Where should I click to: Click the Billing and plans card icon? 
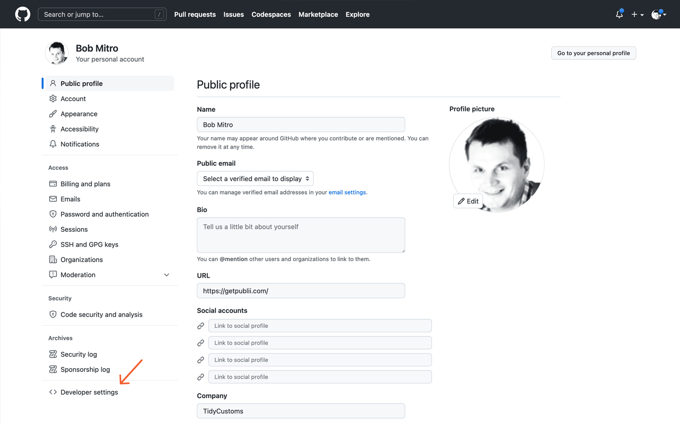click(x=52, y=184)
